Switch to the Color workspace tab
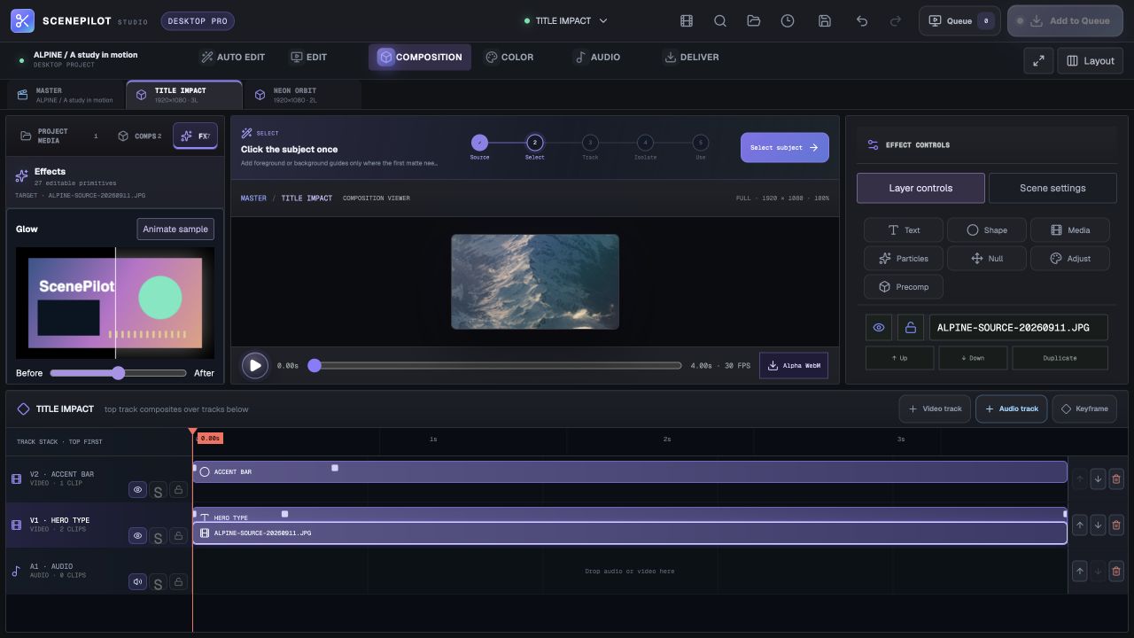The image size is (1134, 638). tap(509, 57)
